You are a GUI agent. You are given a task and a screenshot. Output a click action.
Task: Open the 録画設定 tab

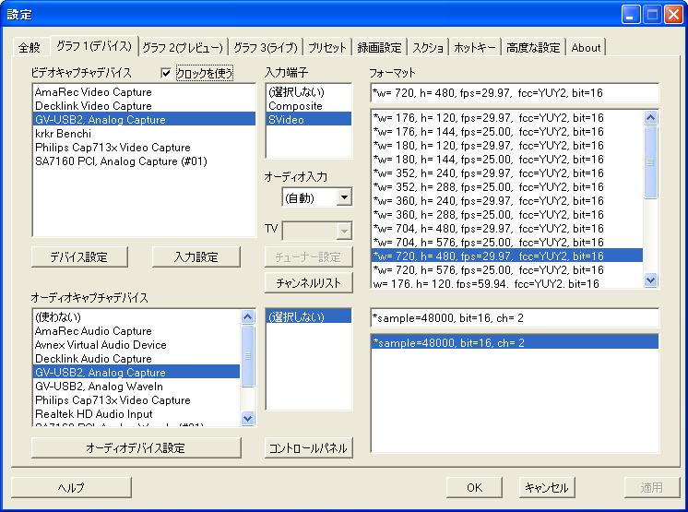[379, 47]
